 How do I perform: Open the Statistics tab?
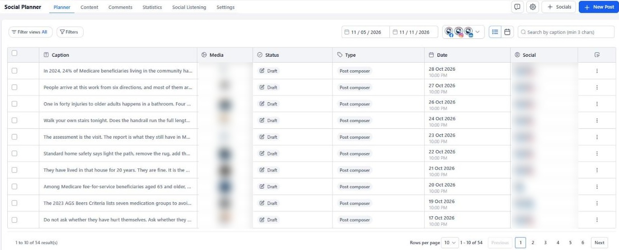click(x=152, y=7)
